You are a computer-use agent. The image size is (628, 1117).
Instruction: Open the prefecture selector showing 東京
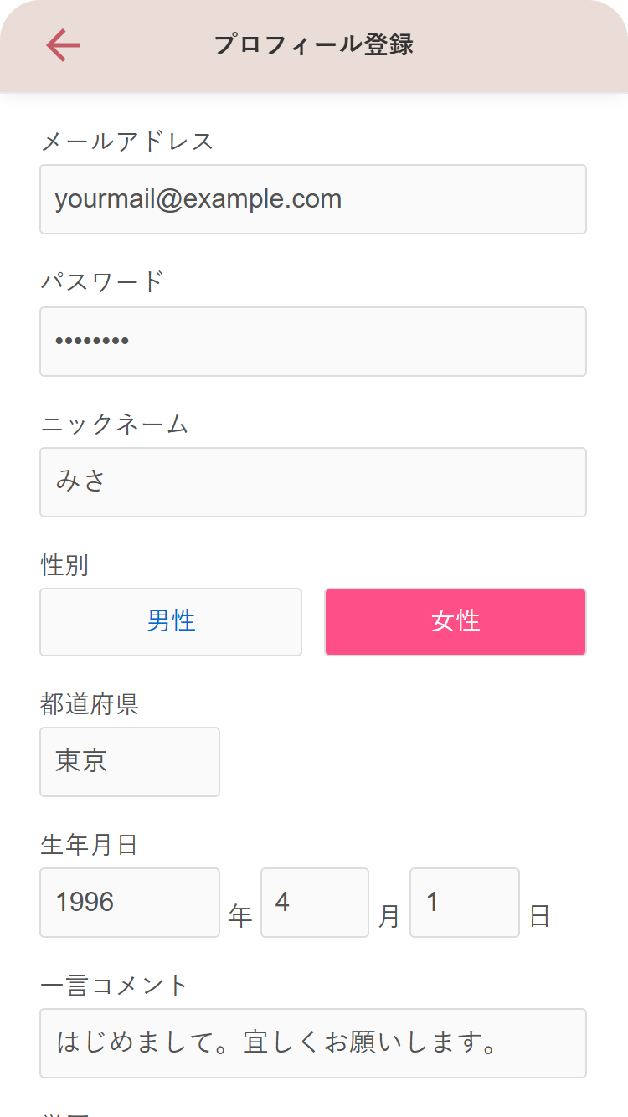tap(130, 762)
